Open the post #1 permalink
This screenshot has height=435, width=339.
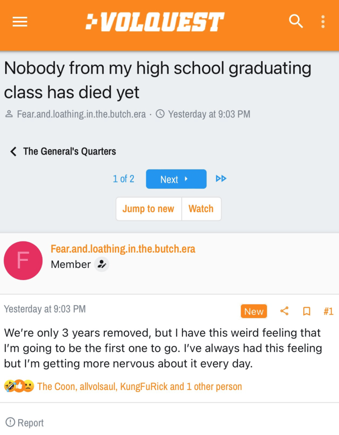328,311
